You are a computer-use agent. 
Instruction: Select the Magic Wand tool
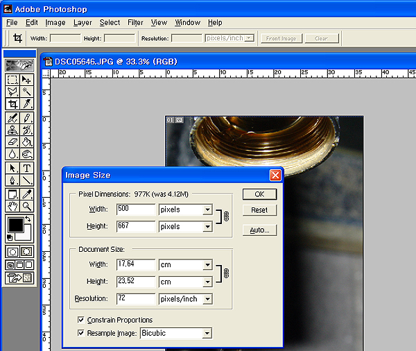pos(26,92)
